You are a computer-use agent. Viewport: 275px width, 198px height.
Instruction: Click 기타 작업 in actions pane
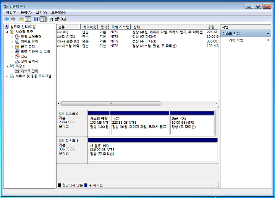[236, 40]
